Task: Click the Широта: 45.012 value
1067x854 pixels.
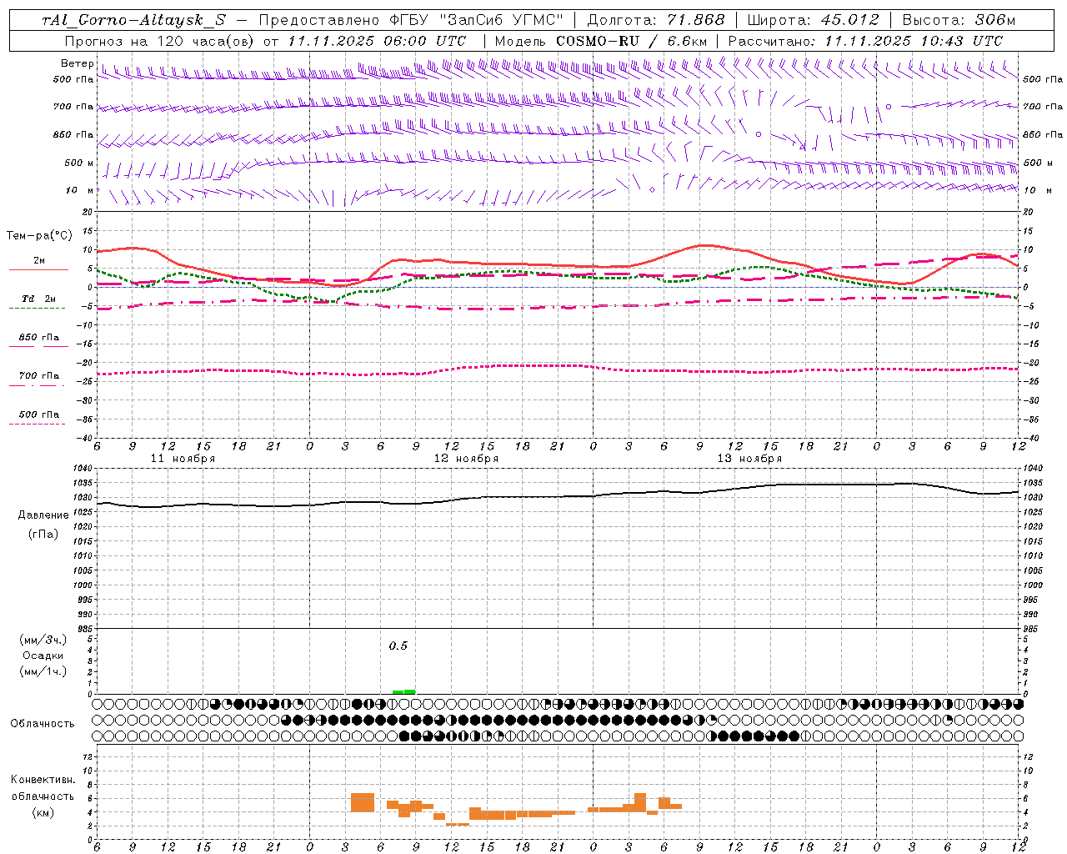Action: coord(813,20)
